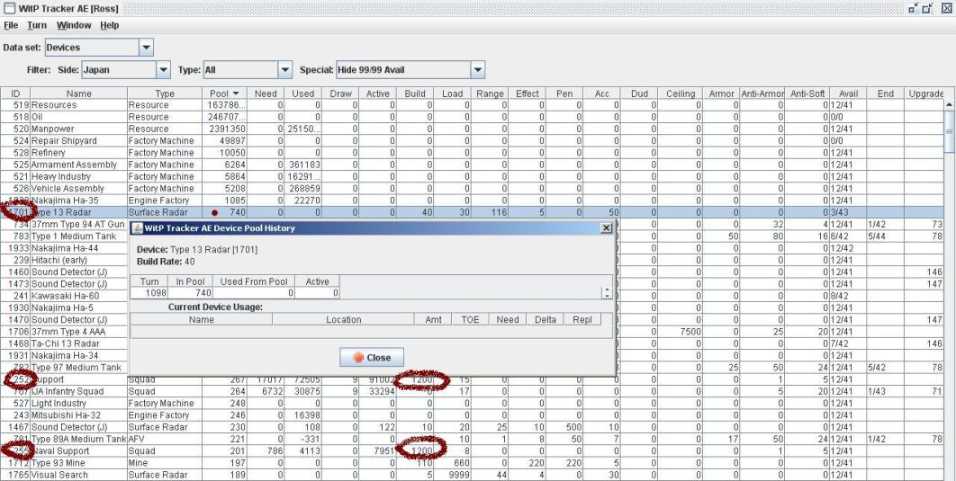Select the Naval Support row
This screenshot has width=956, height=481.
point(473,451)
